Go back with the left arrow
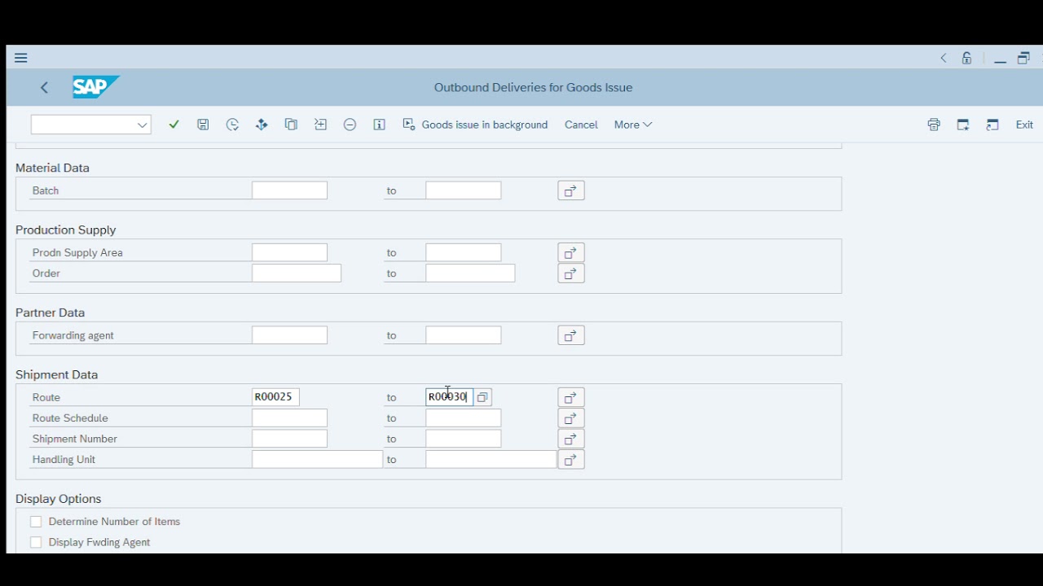This screenshot has height=586, width=1043. 44,87
